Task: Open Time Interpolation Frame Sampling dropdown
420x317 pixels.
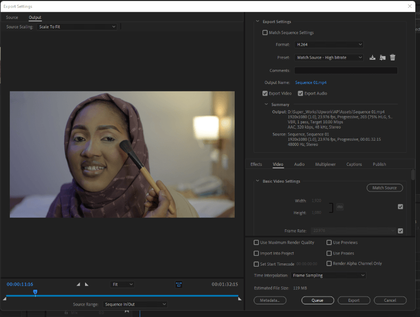Action: (x=328, y=276)
